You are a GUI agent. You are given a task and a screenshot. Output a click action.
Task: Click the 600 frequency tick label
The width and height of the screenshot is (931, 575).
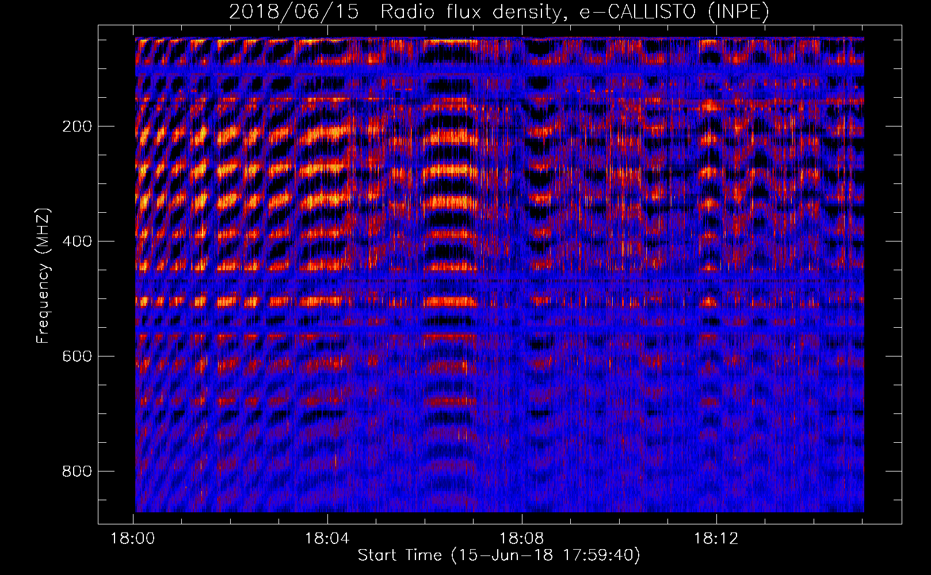[x=77, y=356]
